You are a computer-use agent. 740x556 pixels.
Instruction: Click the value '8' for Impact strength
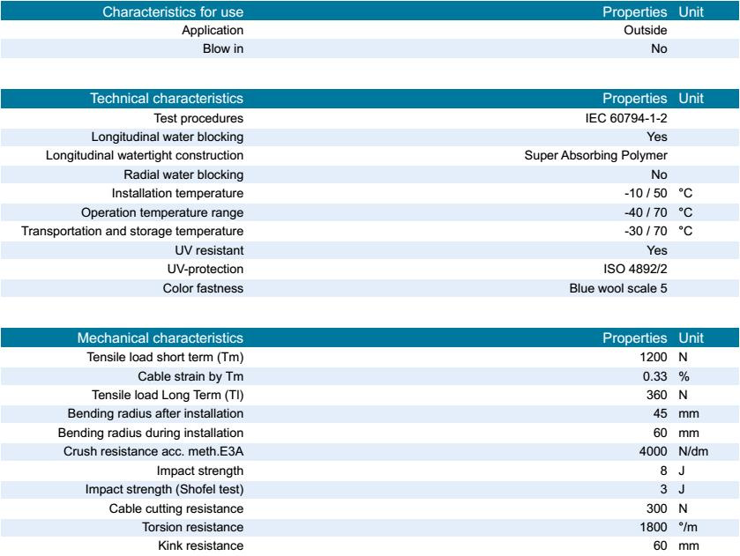click(x=663, y=471)
